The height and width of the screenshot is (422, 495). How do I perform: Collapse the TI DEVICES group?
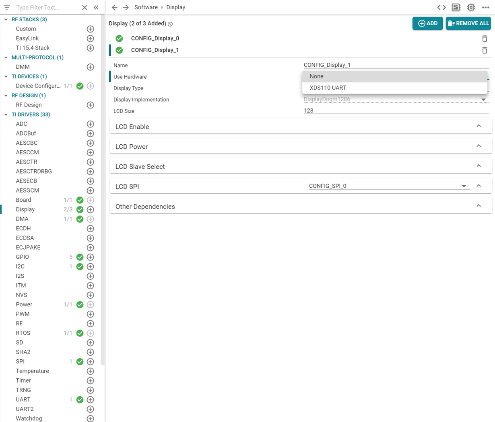point(6,76)
